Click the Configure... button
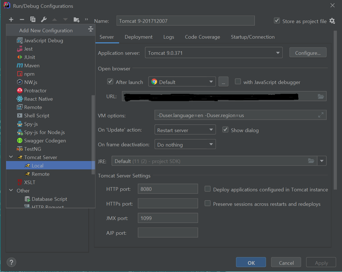Screen dimensions: 342x272 (308, 53)
